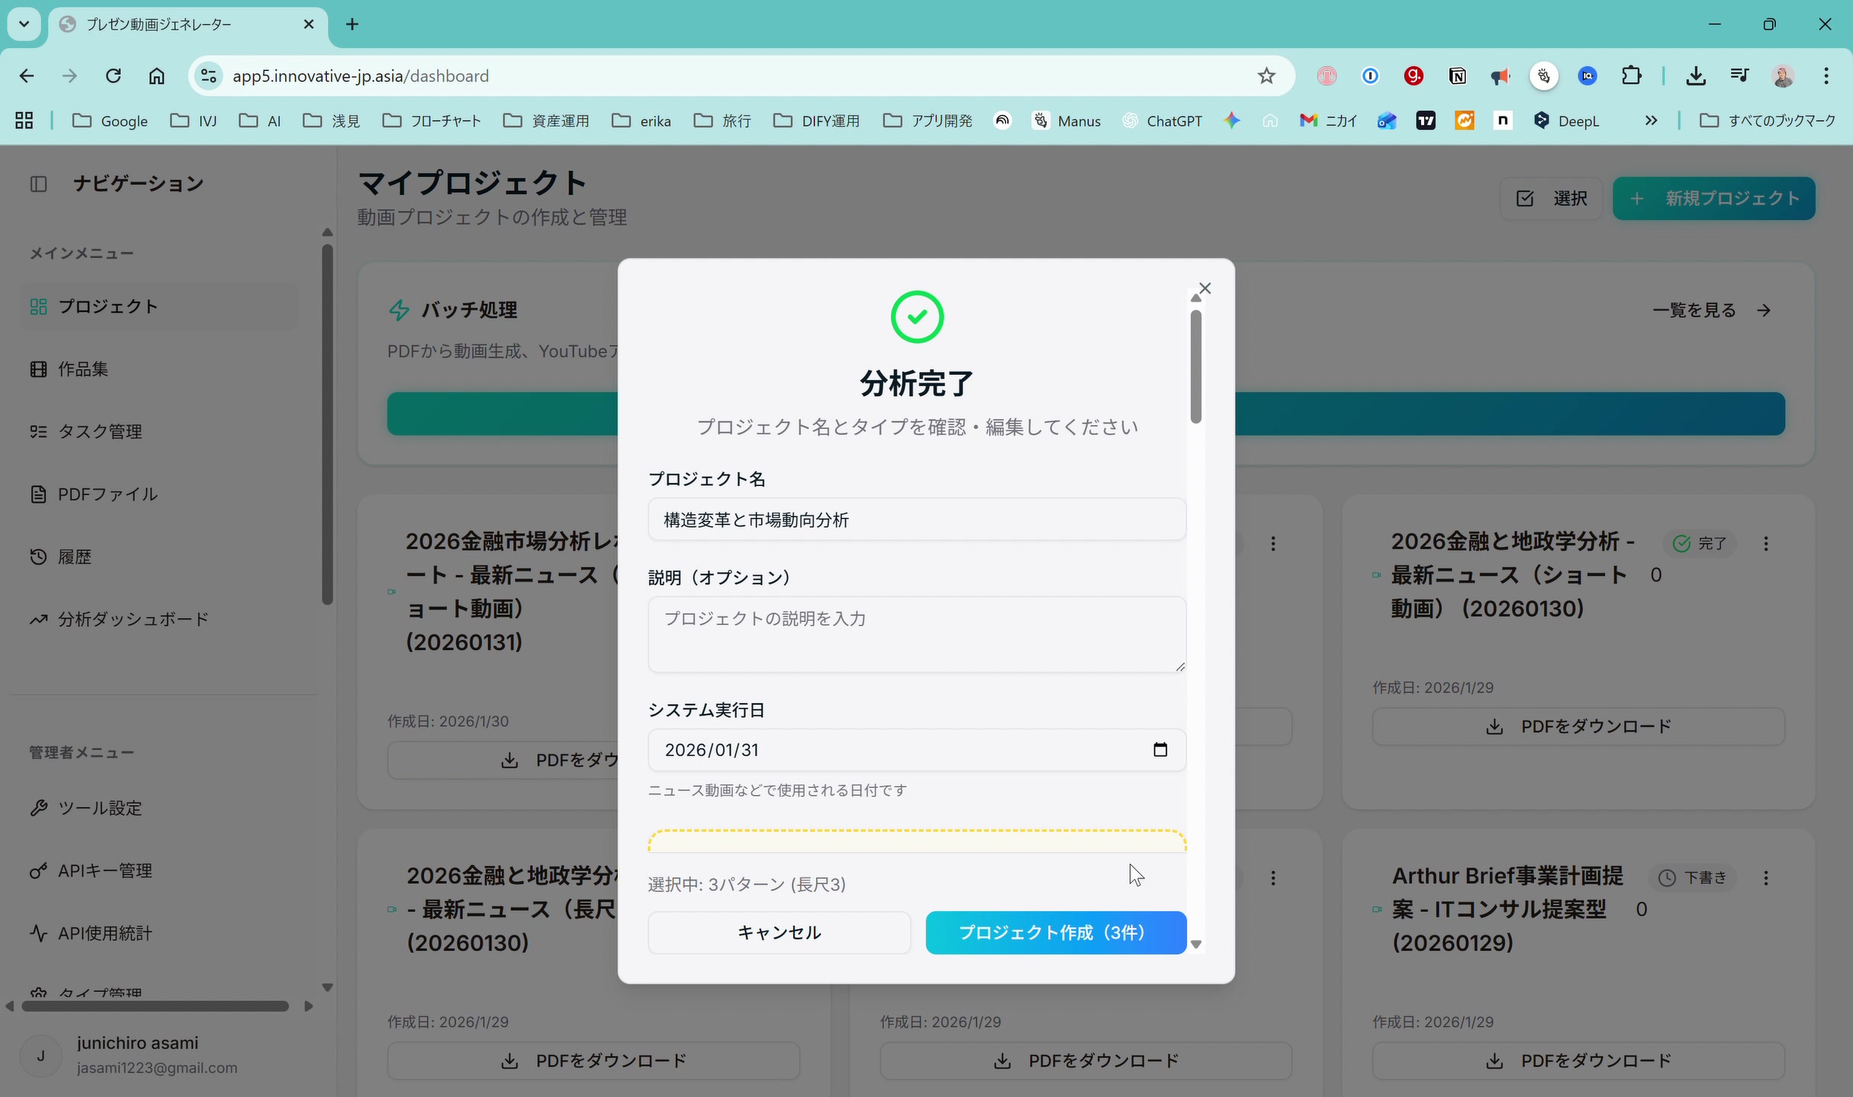Open 分析ダッシュボード from the sidebar
Viewport: 1853px width, 1097px height.
point(132,619)
